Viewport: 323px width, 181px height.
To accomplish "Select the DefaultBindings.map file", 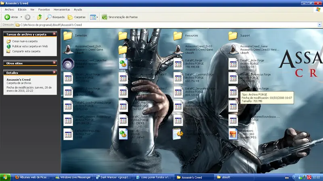I will pyautogui.click(x=68, y=134).
